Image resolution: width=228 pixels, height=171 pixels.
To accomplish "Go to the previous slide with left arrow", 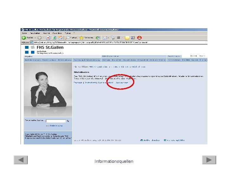I will coord(21,160).
